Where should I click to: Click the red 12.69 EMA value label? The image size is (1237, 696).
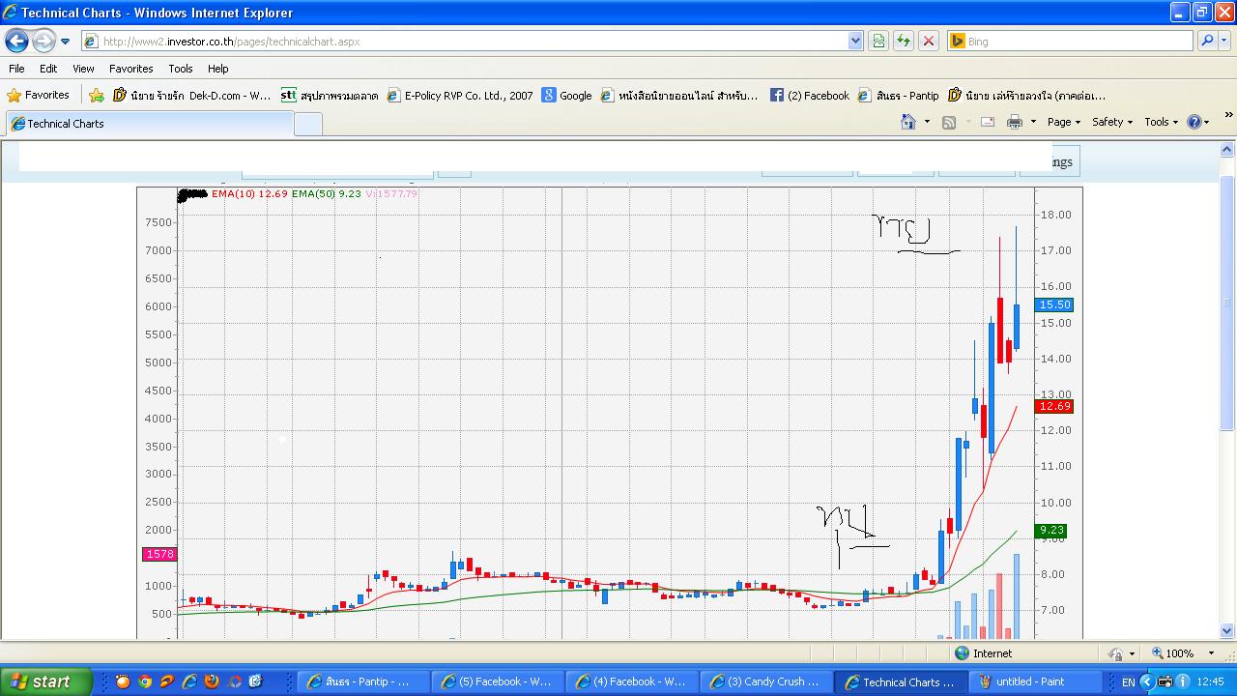click(1054, 406)
